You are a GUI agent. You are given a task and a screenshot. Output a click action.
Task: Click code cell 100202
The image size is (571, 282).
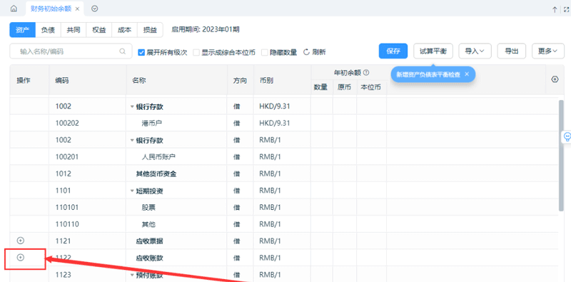(67, 123)
